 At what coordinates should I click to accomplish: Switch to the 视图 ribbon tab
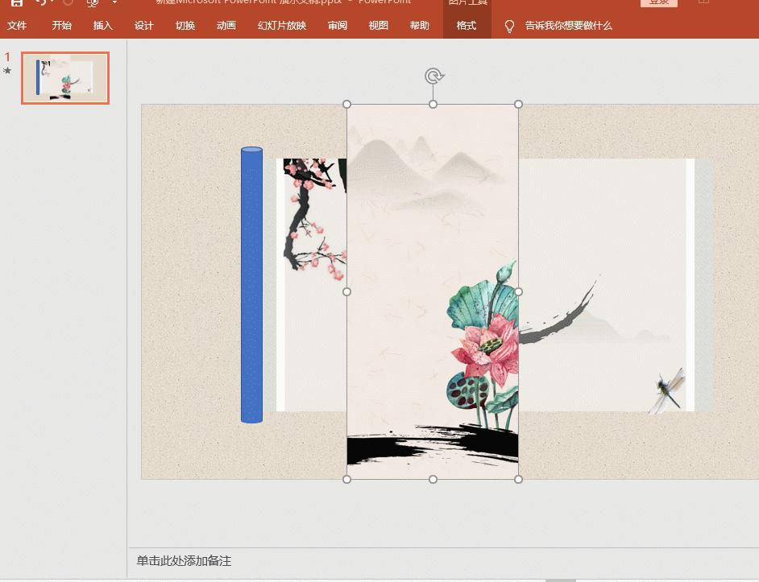tap(377, 26)
